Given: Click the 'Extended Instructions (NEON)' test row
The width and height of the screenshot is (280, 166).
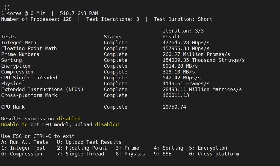Looking at the screenshot, I should point(122,89).
